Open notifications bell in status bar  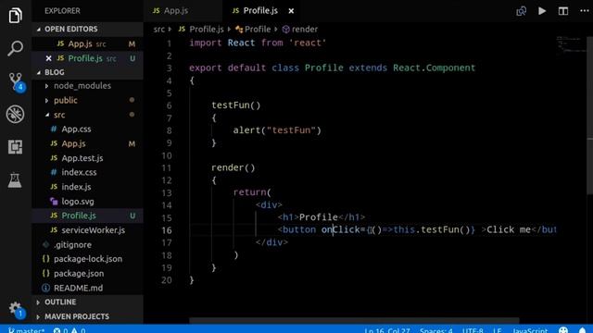coord(583,330)
